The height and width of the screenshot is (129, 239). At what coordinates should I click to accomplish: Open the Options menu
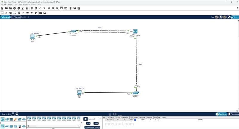[10, 5]
